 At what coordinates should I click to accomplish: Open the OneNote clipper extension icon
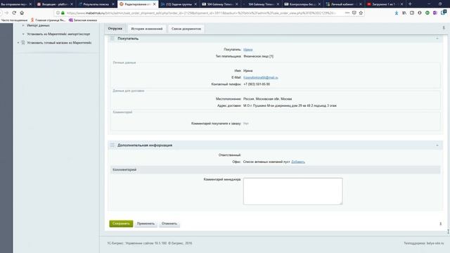(435, 13)
